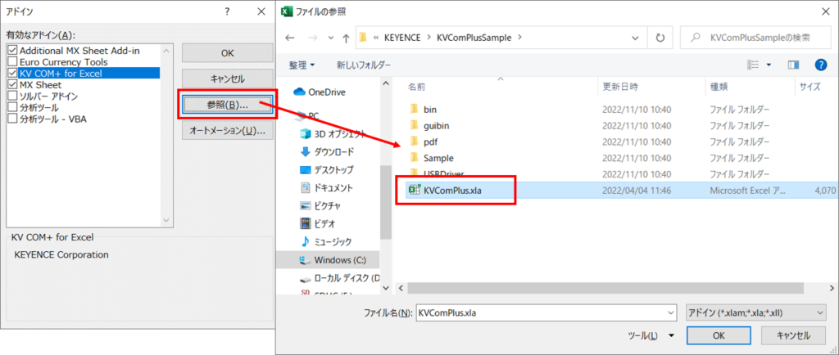Screen dimensions: 839x355
Task: Open view options dropdown arrow
Action: [769, 65]
